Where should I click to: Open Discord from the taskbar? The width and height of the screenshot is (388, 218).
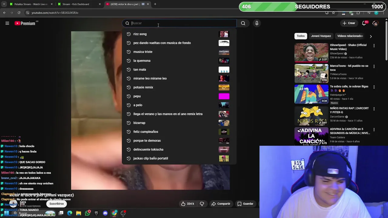[x=105, y=213]
